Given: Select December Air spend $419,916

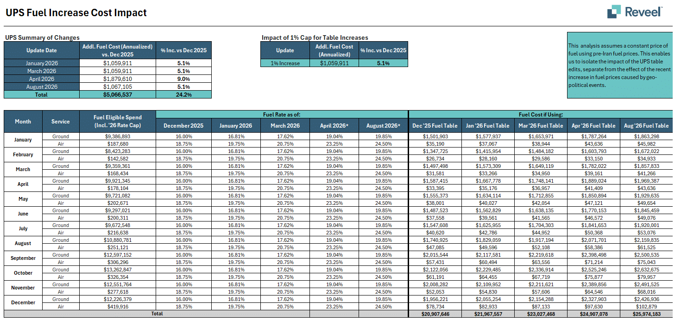Looking at the screenshot, I should click(x=118, y=307).
